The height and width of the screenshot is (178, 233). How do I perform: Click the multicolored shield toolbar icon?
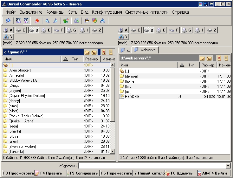coord(95,21)
